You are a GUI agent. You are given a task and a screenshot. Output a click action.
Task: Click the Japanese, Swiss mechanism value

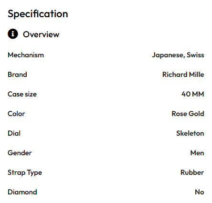178,55
